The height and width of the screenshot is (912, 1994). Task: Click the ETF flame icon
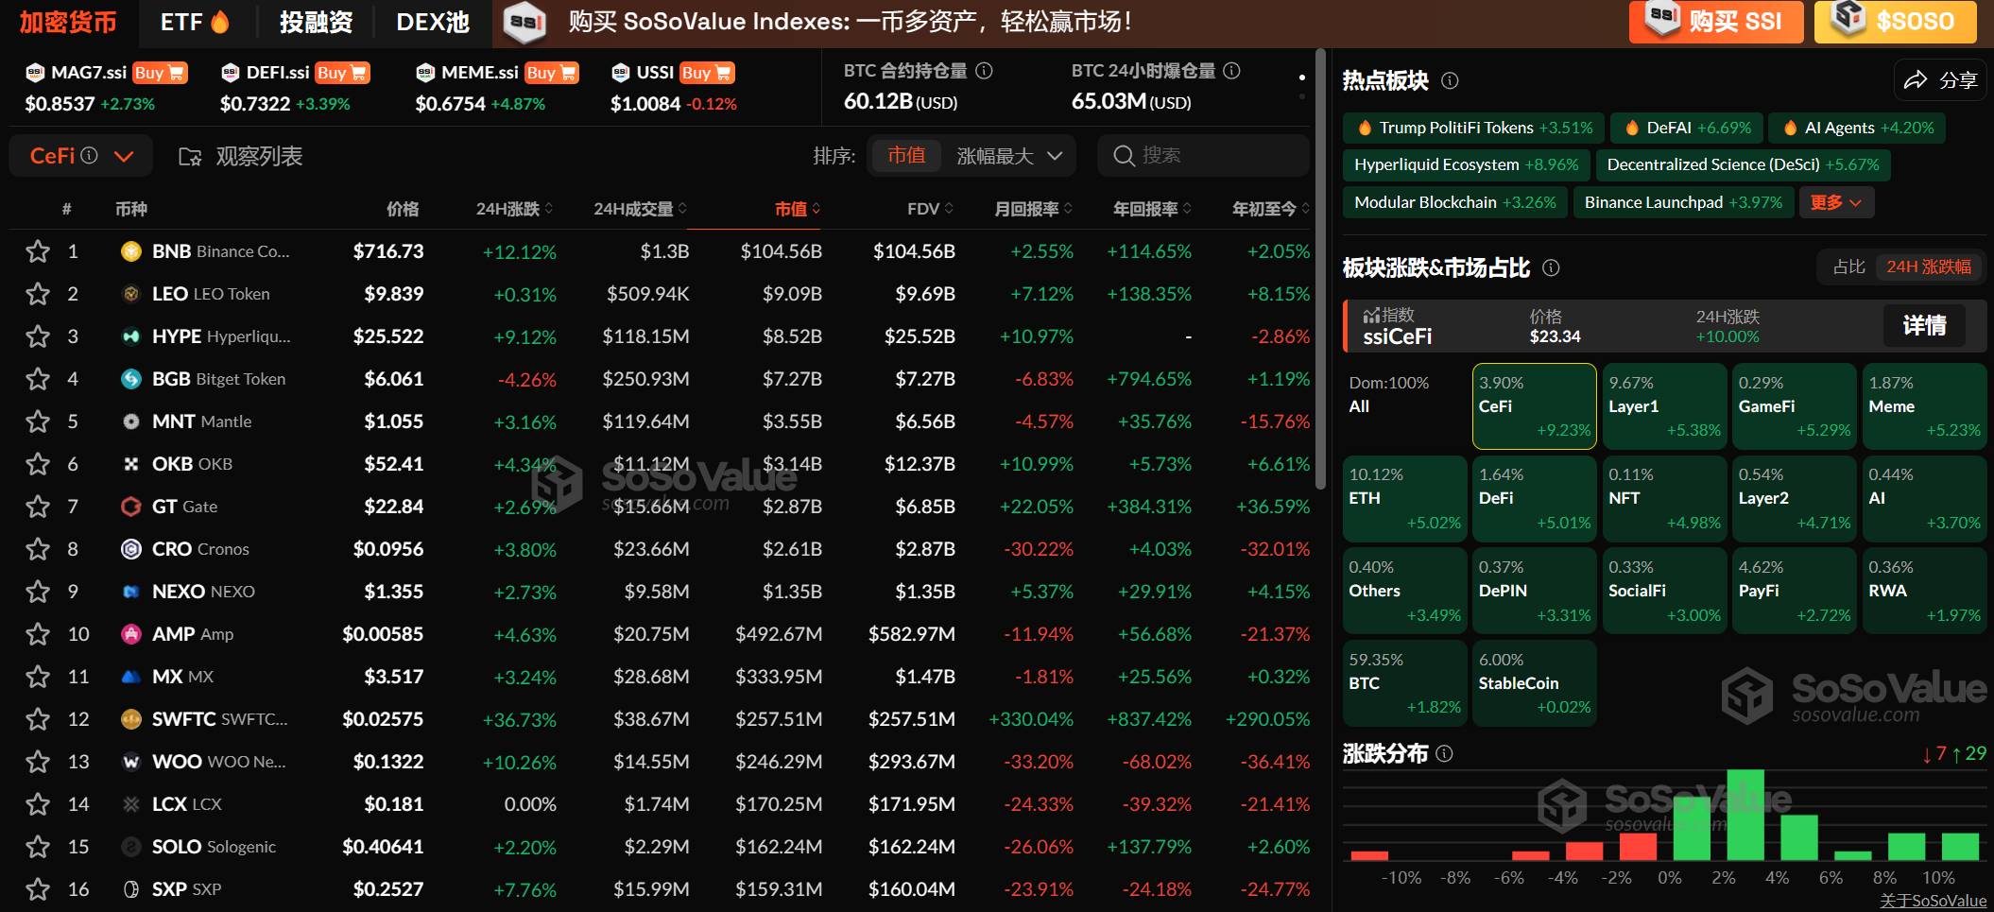tap(220, 22)
